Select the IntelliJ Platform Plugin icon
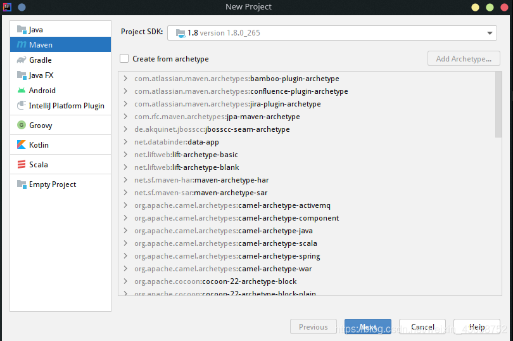This screenshot has width=513, height=341. pos(22,105)
